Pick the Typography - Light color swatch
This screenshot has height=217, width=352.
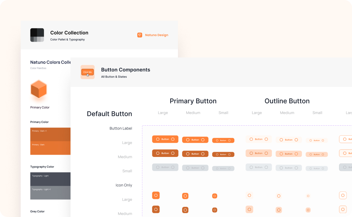tap(50, 179)
